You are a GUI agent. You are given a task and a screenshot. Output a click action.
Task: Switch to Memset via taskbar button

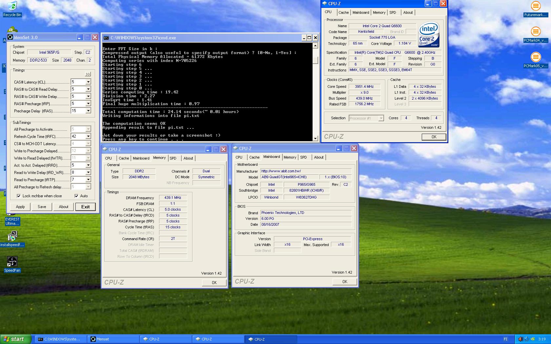113,339
